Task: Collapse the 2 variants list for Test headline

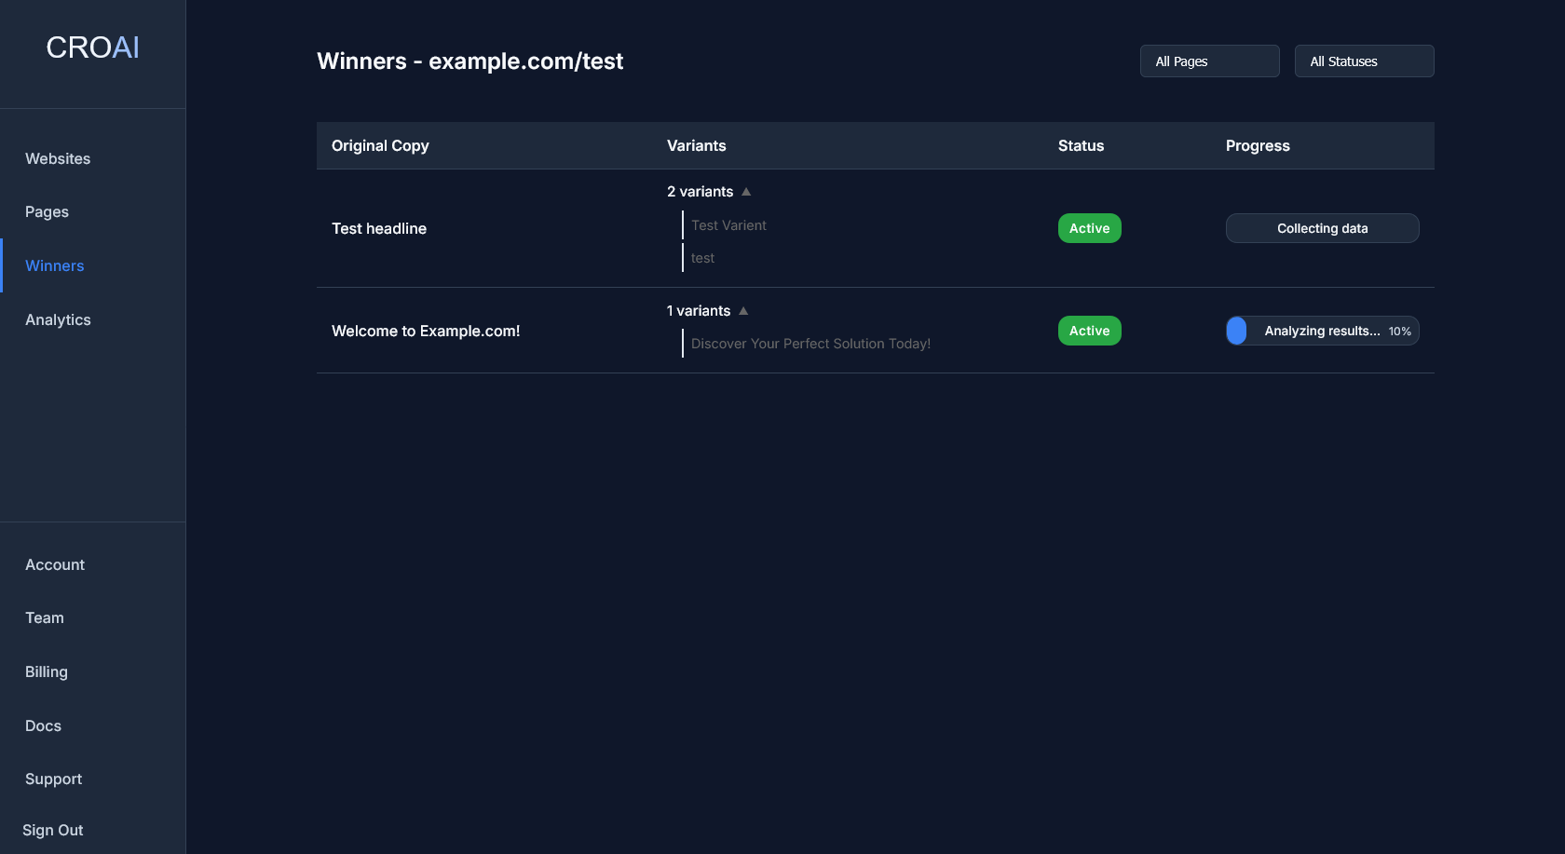Action: pyautogui.click(x=745, y=191)
